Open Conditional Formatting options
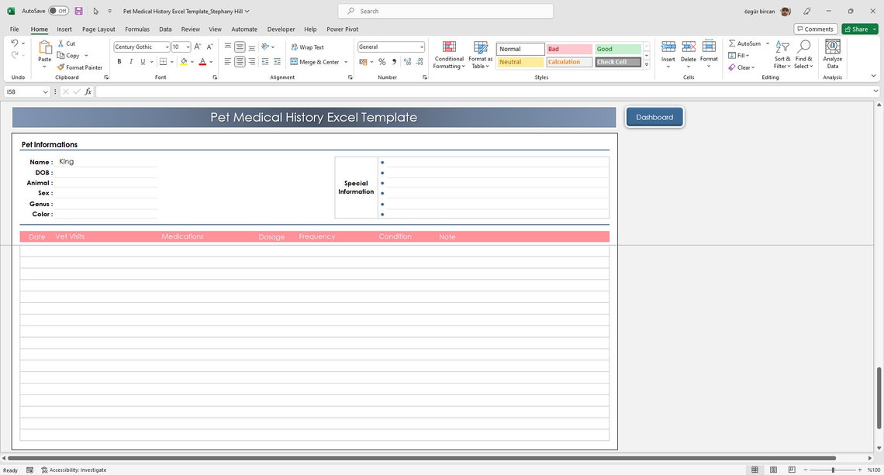Viewport: 884px width, 475px height. click(449, 54)
